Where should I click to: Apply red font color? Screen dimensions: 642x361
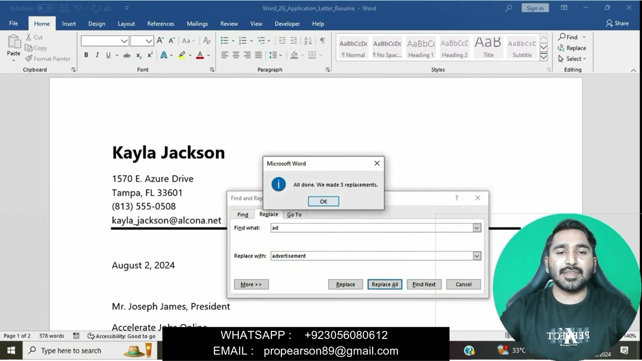coord(200,55)
